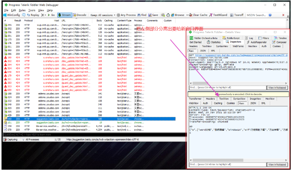Open the WebForms request inspector tab
The height and width of the screenshot is (170, 291).
click(x=238, y=47)
